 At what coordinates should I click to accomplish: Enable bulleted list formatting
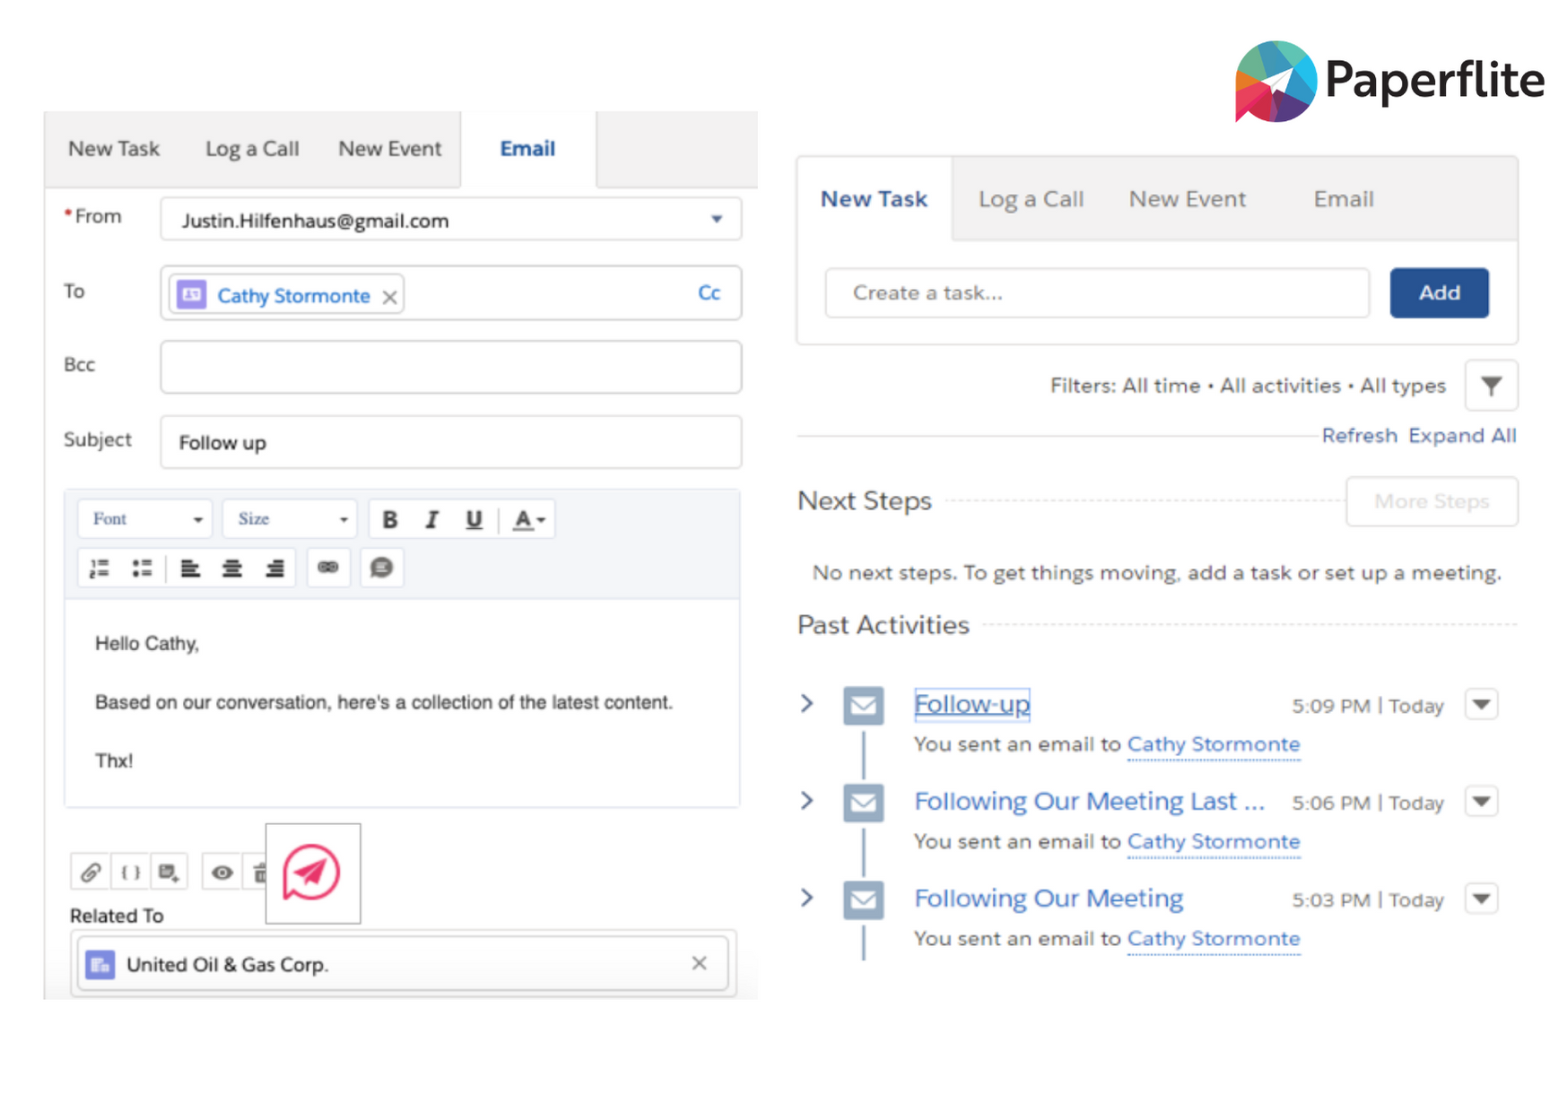pos(142,567)
